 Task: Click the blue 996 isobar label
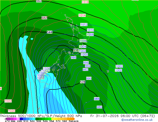(x=86, y=62)
